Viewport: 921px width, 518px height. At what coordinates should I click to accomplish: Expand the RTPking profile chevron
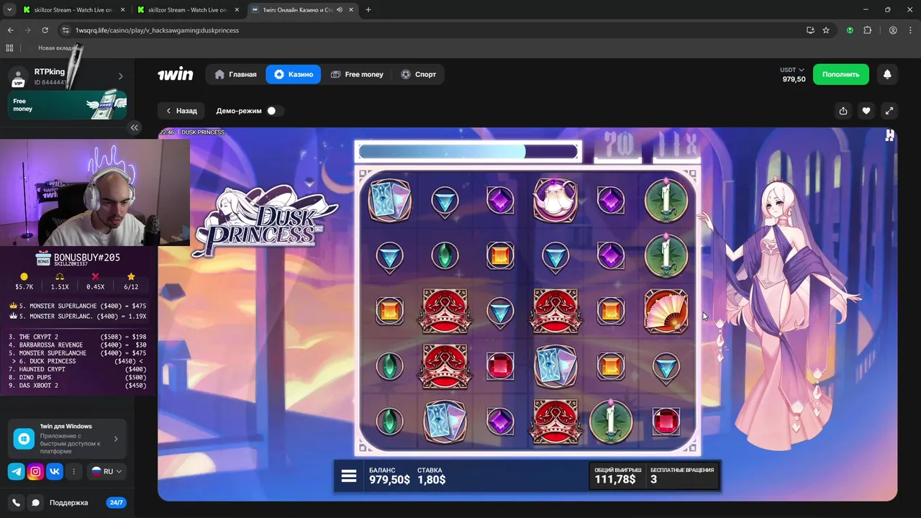(120, 76)
